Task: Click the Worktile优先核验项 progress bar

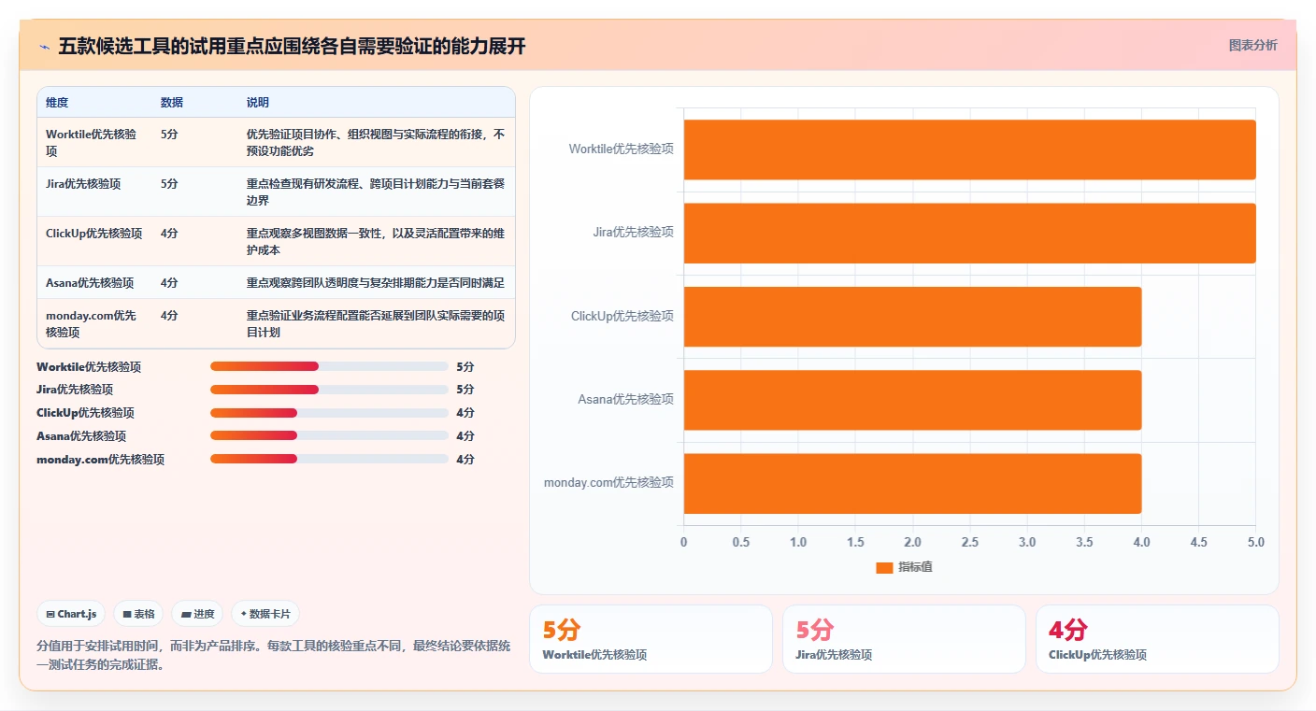Action: tap(329, 366)
